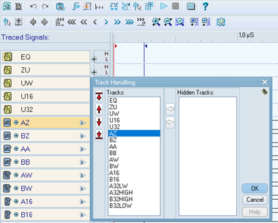Toggle the B16 signal circle marker

point(16,214)
